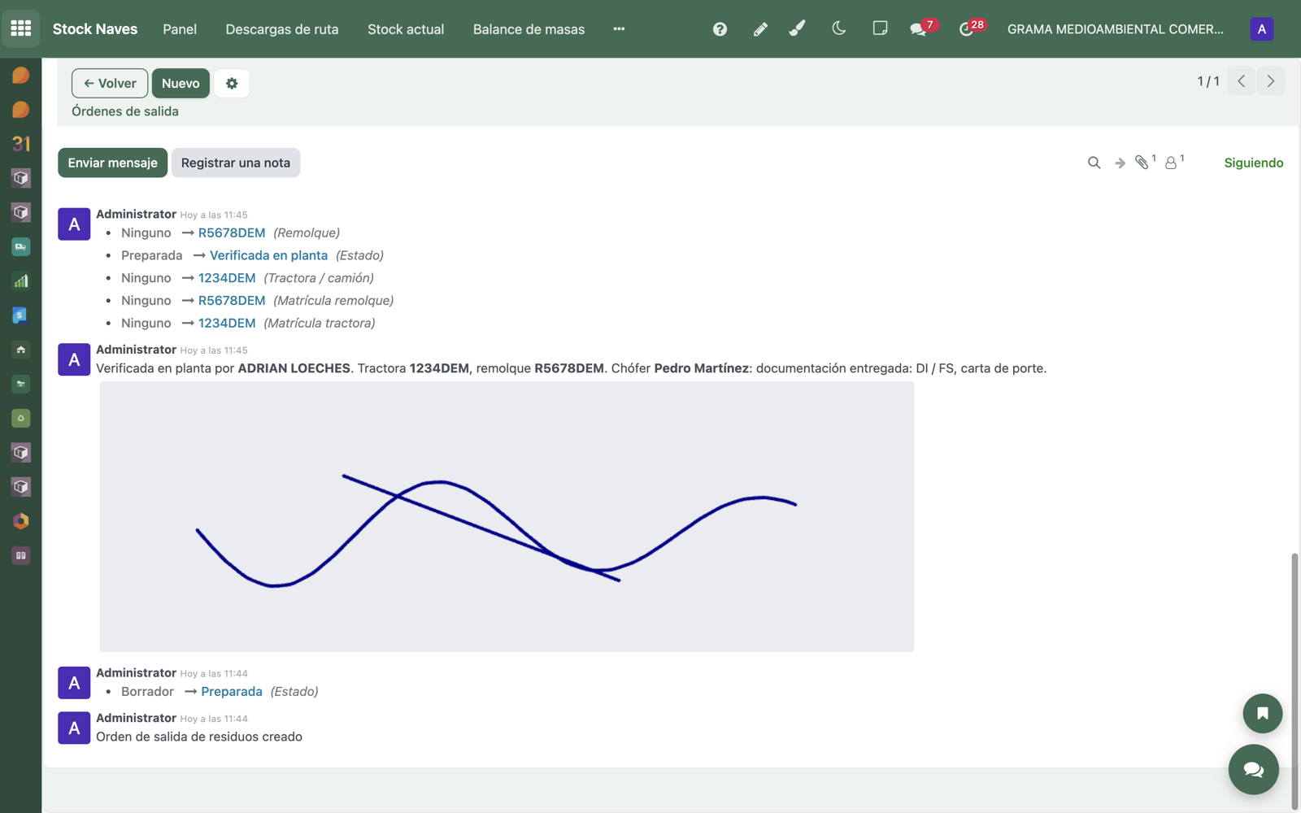This screenshot has width=1301, height=813.
Task: Open the Panel menu
Action: 180,29
